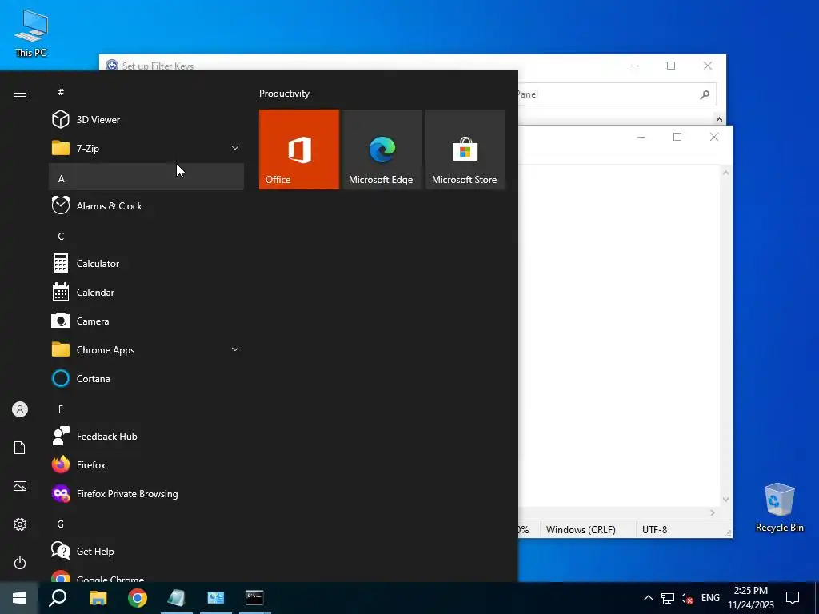Screen dimensions: 819x614
Task: Open the 7-Zip folder entry
Action: pyautogui.click(x=146, y=148)
